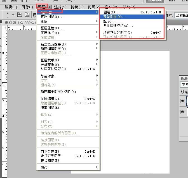The height and width of the screenshot is (178, 188).
Task: Close the open 图层(L) menu from the menu bar
Action: [x=44, y=7]
